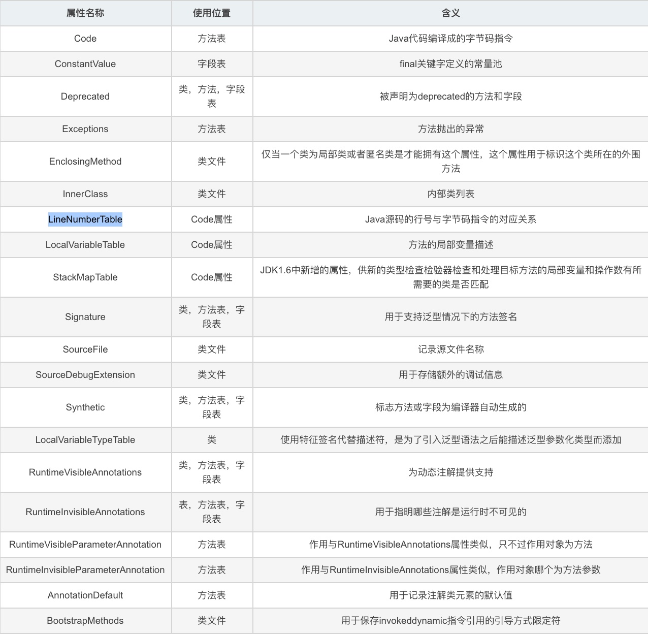Click the 方法表 cell in AnnotationDefault row

212,595
